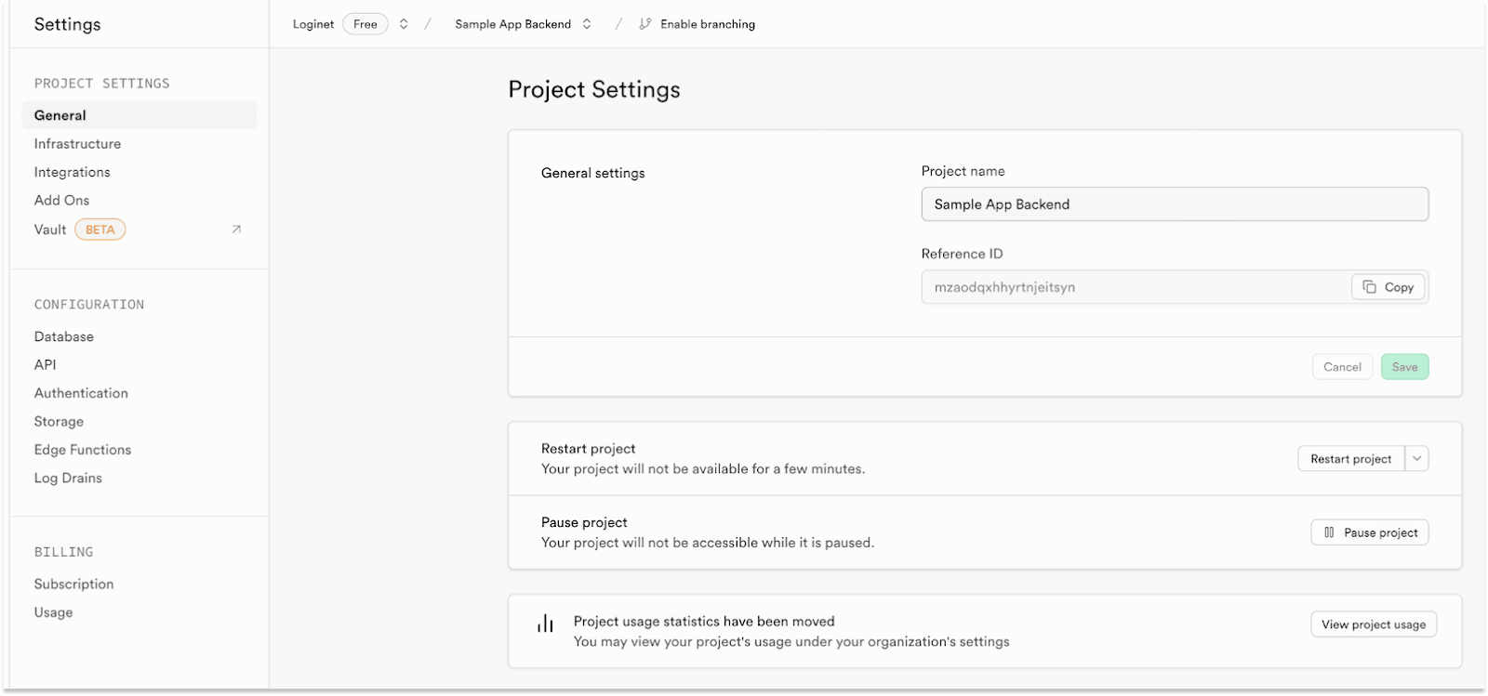
Task: Click the git branch icon in breadcrumb
Action: coord(645,24)
